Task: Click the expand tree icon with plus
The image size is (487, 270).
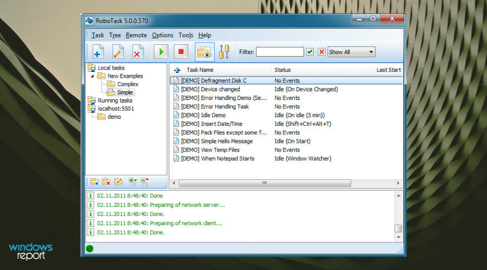Action: [133, 182]
